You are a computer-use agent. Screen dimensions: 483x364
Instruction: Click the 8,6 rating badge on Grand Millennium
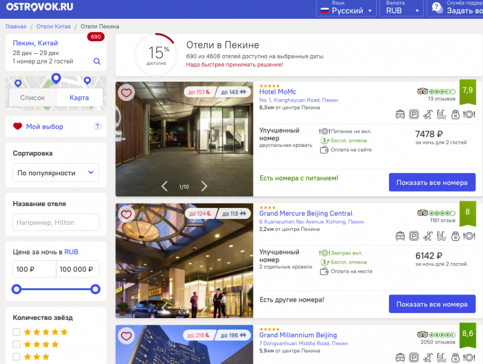click(x=467, y=335)
